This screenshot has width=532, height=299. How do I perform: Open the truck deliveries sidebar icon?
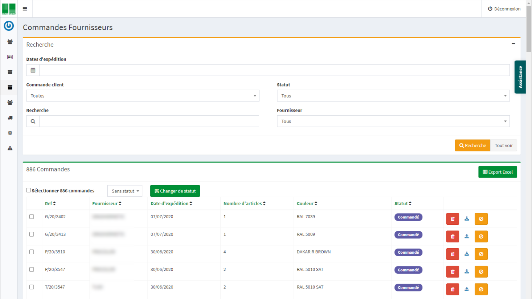click(x=10, y=118)
